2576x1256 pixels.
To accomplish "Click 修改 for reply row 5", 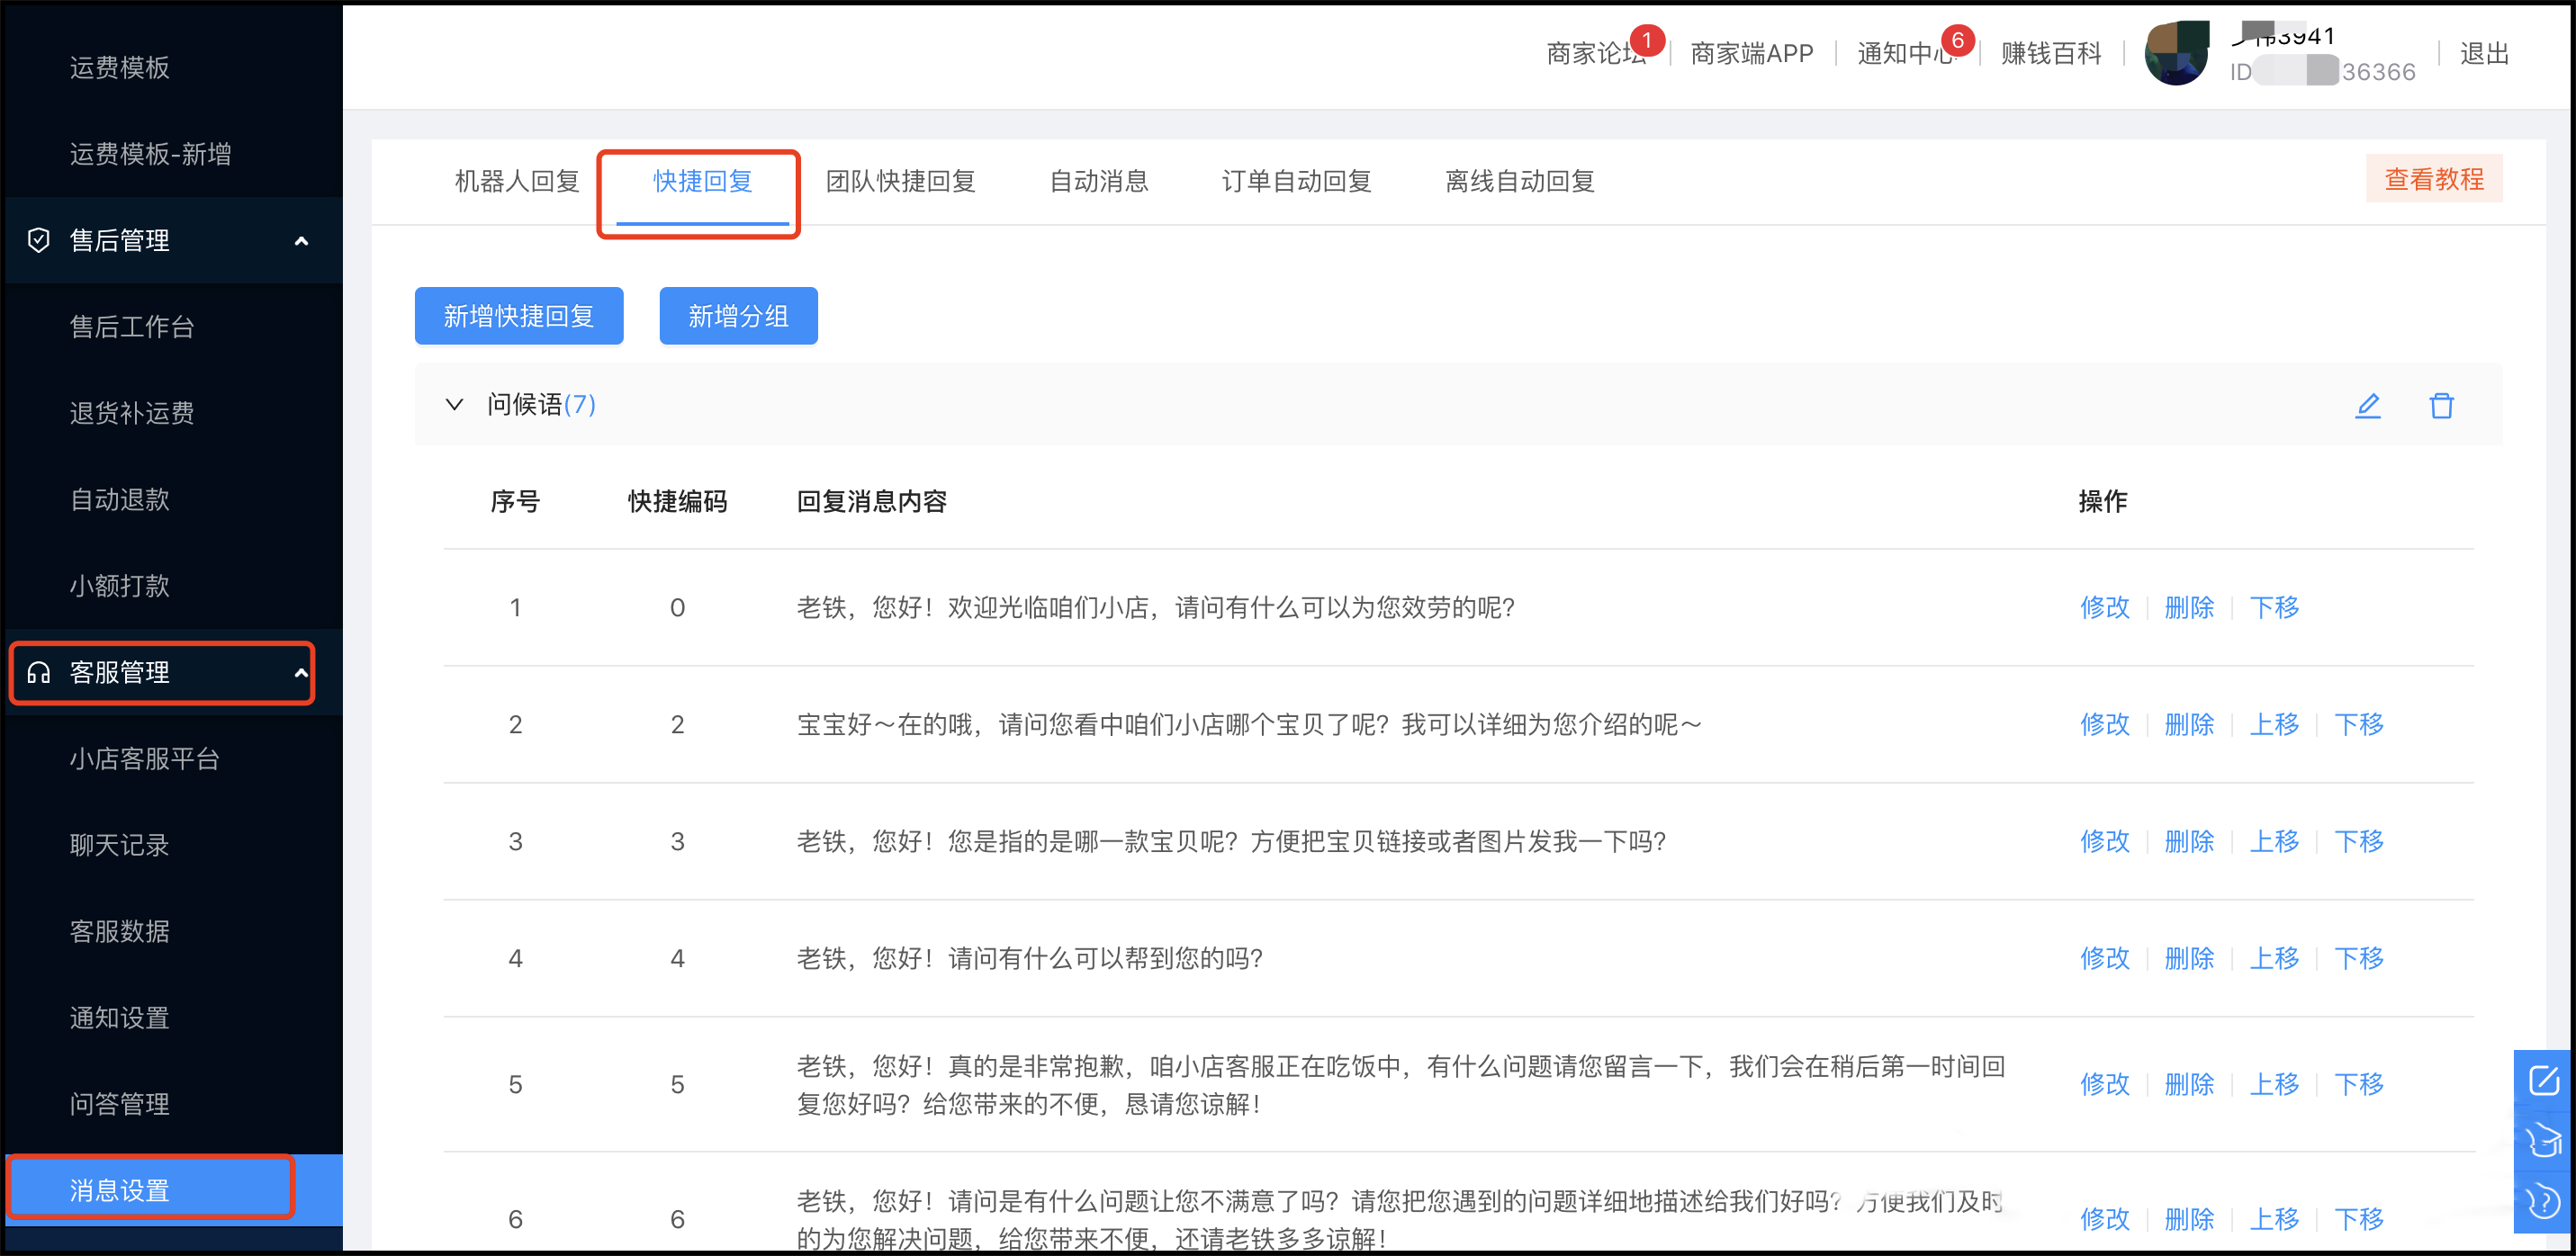I will coord(2104,1084).
